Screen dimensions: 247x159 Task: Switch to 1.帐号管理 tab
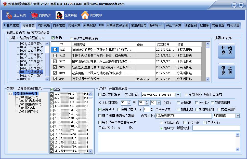tap(11, 25)
